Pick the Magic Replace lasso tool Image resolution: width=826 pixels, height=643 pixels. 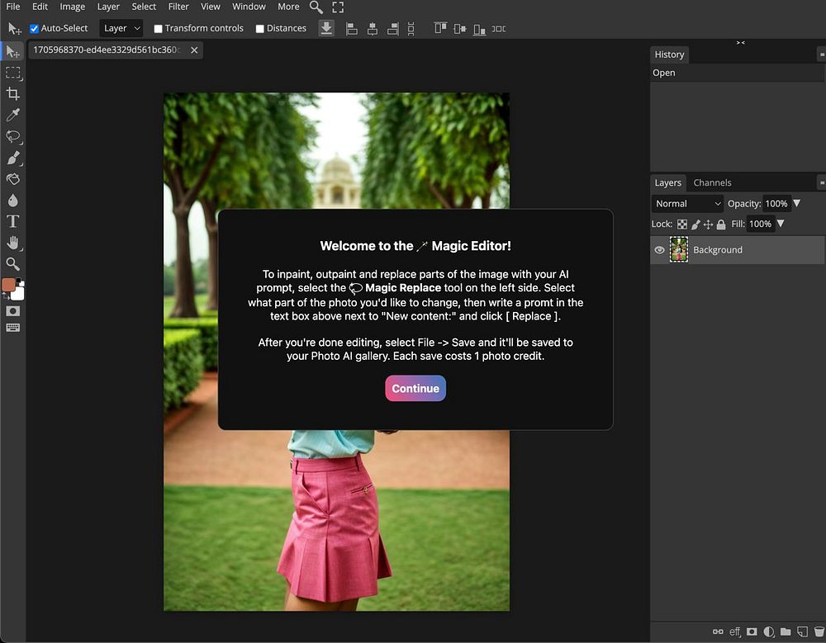click(12, 137)
